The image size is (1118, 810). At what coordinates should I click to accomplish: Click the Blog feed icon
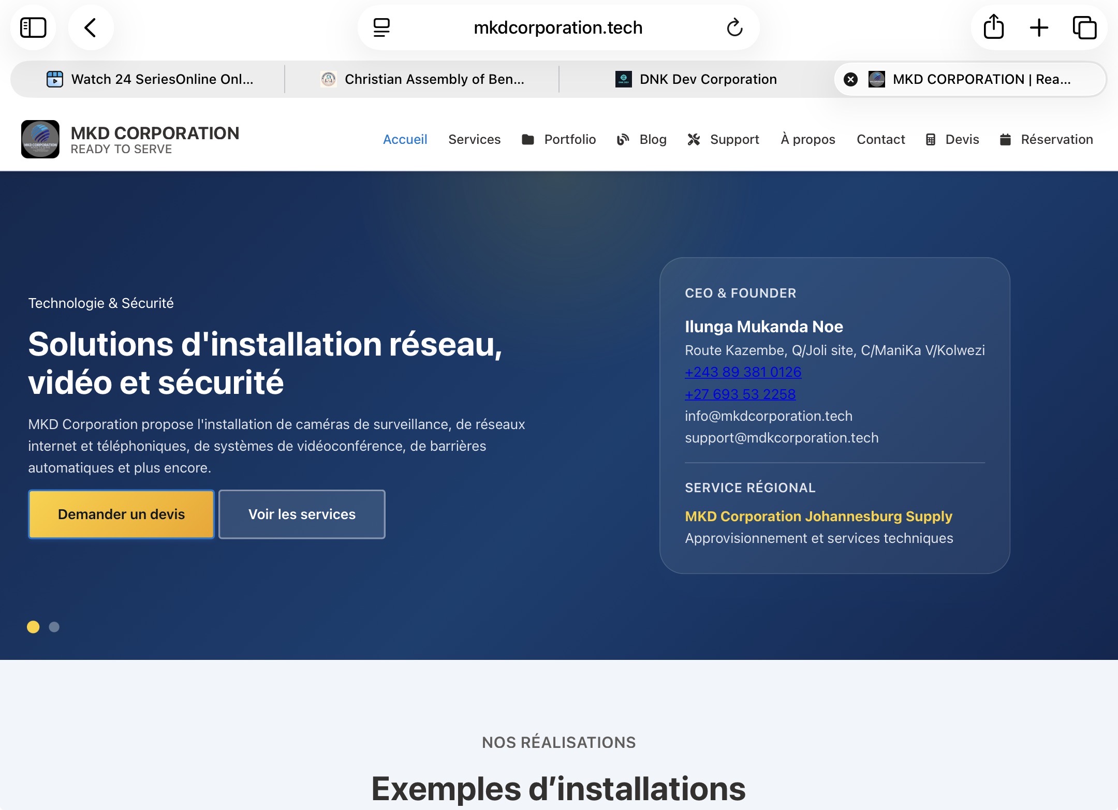pyautogui.click(x=623, y=139)
